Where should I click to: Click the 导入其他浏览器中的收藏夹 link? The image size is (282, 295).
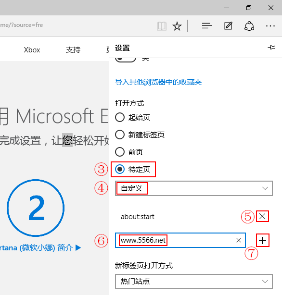158,82
